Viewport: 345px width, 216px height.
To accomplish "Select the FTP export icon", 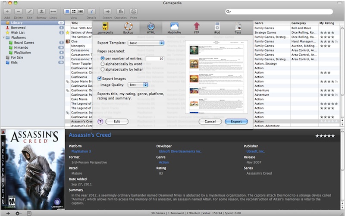I will click(x=196, y=27).
